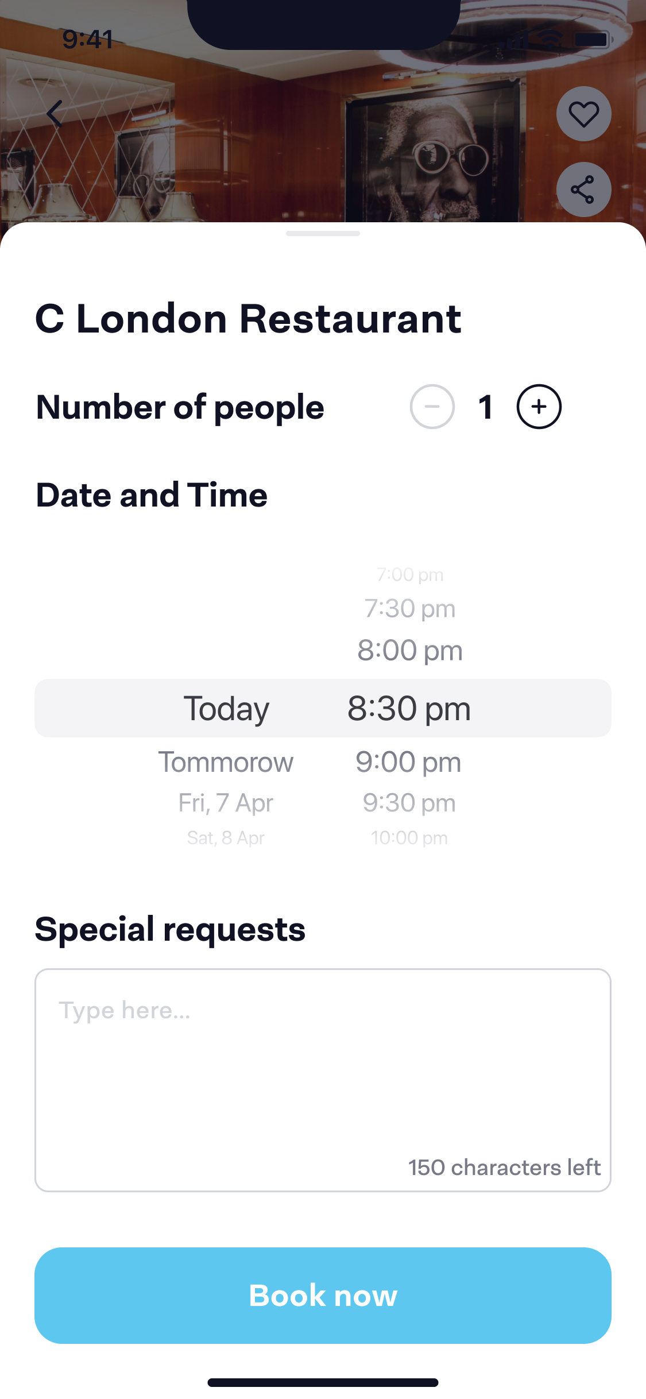Pick the 7:30 pm time option
The width and height of the screenshot is (646, 1399).
click(x=410, y=609)
